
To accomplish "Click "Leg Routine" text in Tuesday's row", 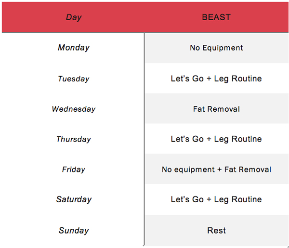I will 238,79.
